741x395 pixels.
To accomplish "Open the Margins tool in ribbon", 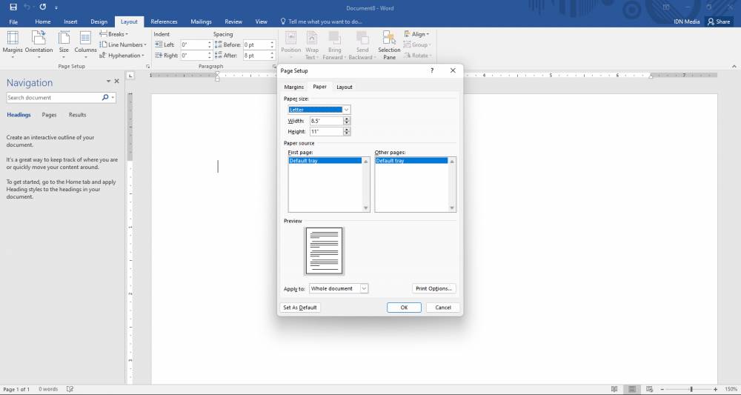I will [x=13, y=44].
